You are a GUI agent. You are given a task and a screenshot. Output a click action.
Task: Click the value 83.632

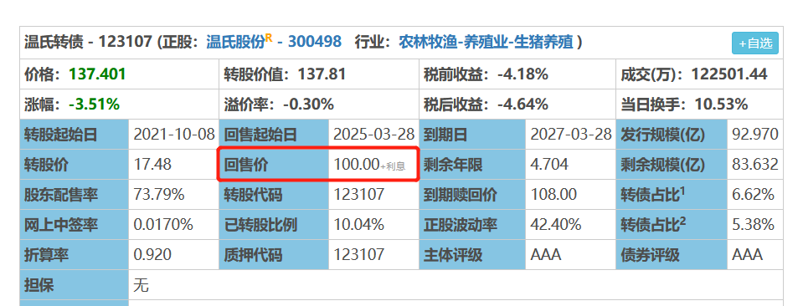pyautogui.click(x=755, y=165)
